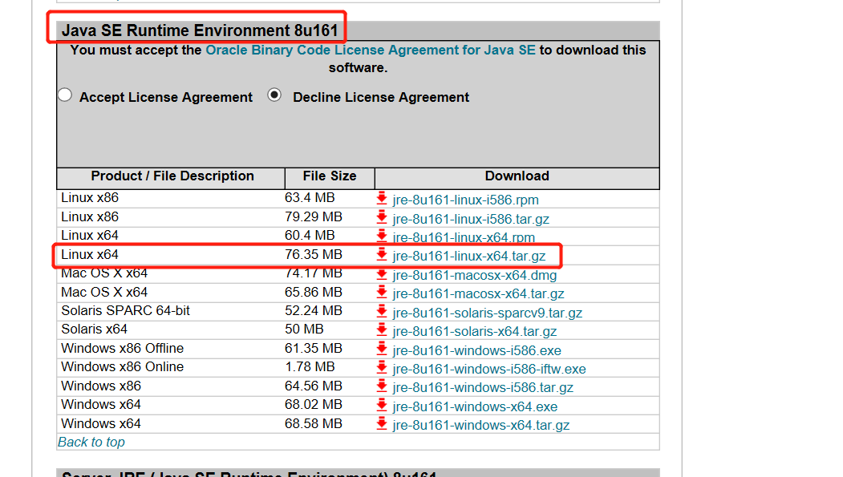The image size is (843, 477).
Task: Click red download arrow for linux-i586.tar.gz
Action: pos(382,217)
